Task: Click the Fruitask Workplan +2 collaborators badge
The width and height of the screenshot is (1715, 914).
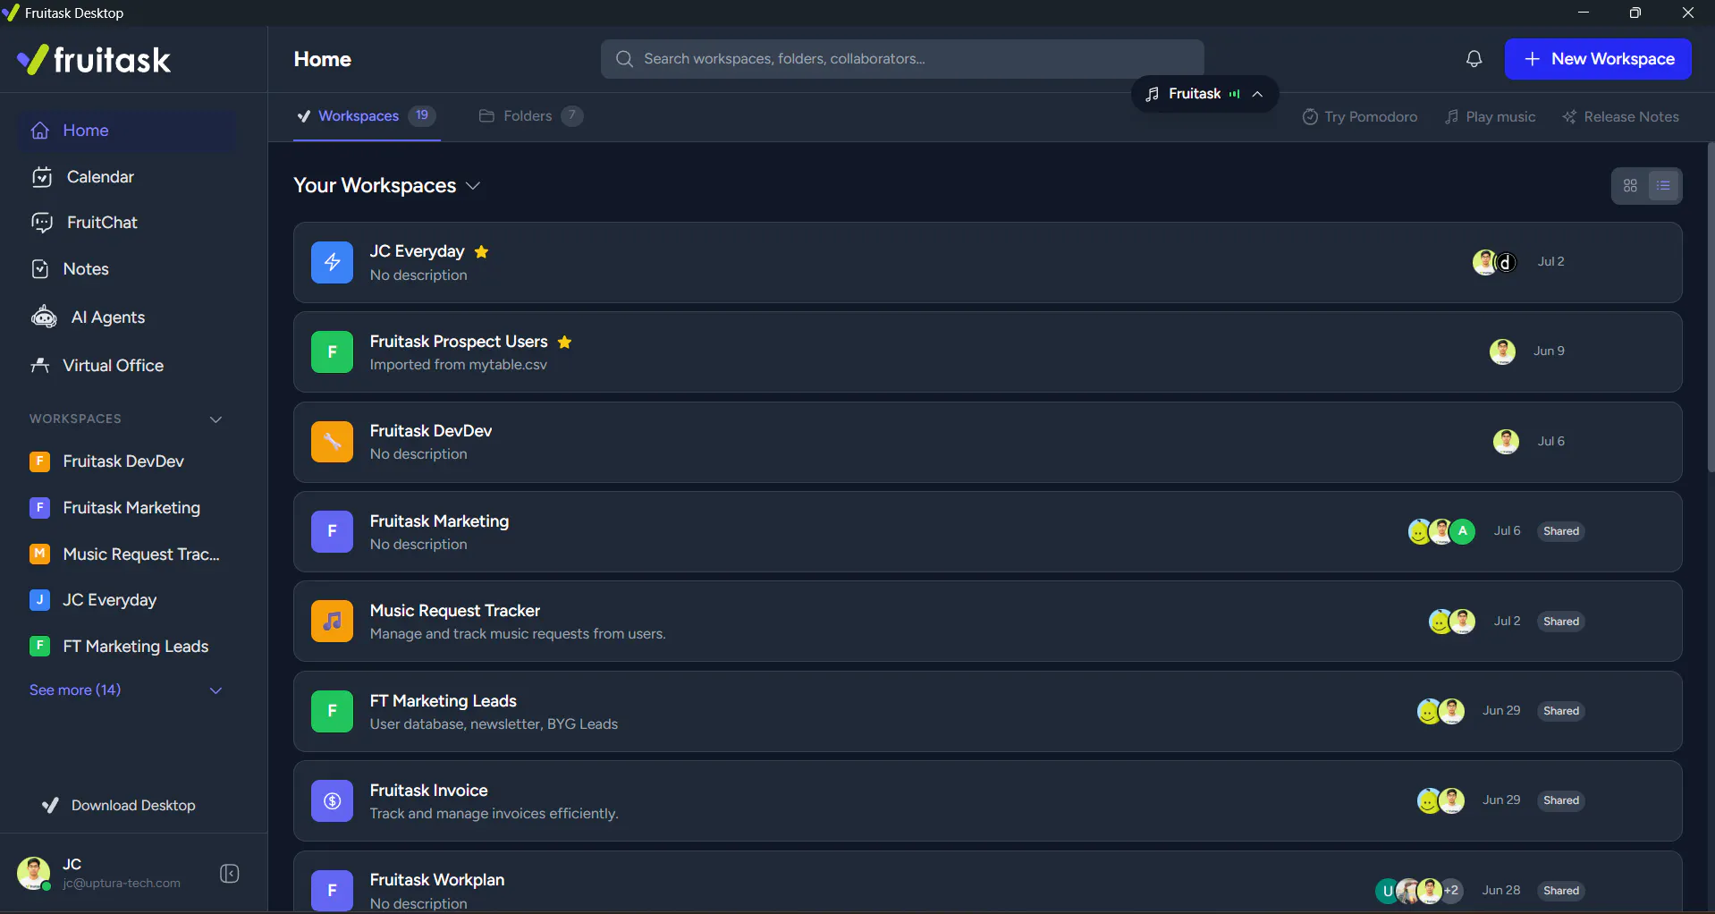Action: point(1452,890)
